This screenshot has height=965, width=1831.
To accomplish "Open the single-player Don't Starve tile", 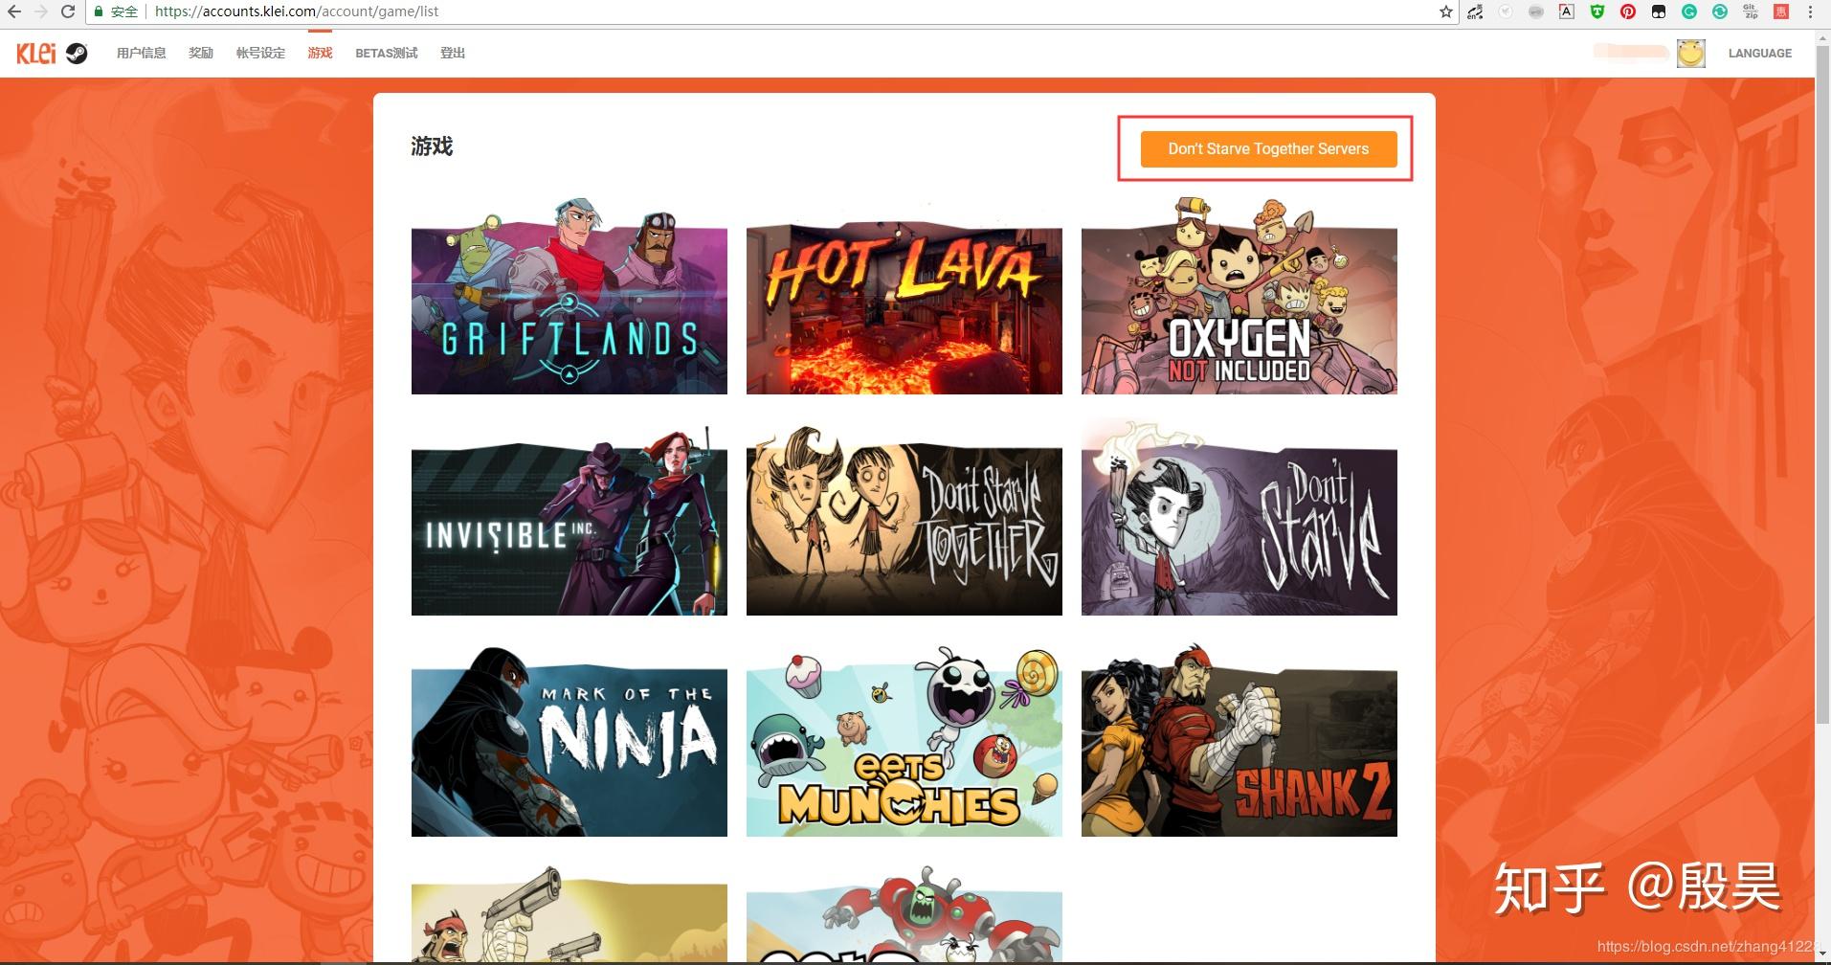I will pos(1239,520).
